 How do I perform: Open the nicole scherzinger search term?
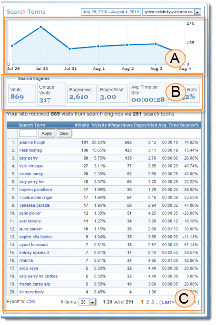[x=36, y=198]
